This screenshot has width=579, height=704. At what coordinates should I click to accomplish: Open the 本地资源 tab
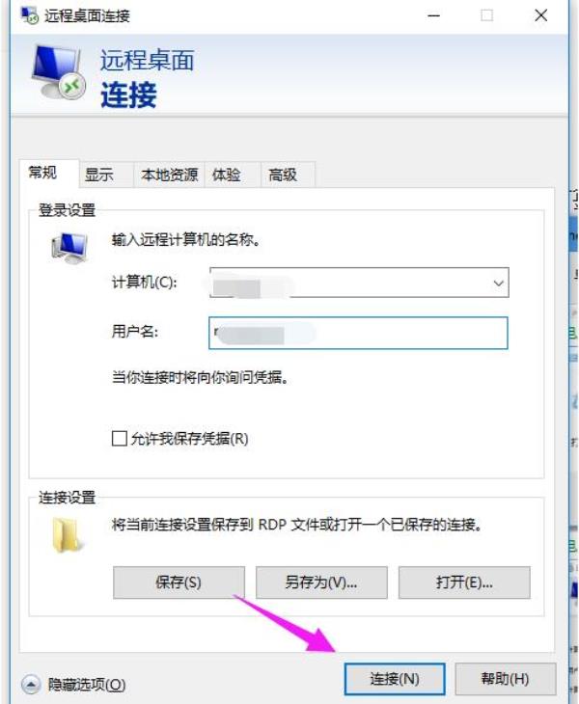(x=169, y=175)
